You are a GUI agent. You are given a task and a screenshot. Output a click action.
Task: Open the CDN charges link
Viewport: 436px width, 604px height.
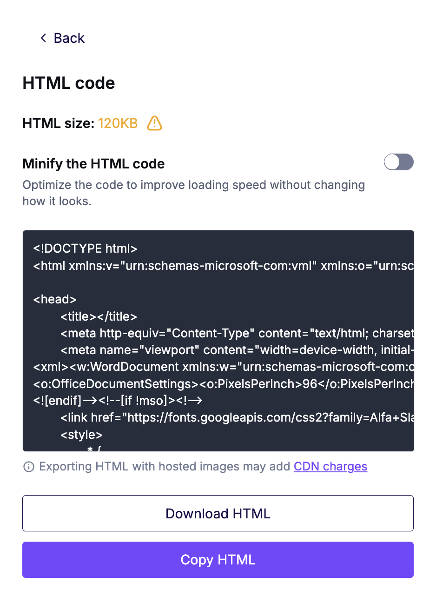(x=330, y=466)
